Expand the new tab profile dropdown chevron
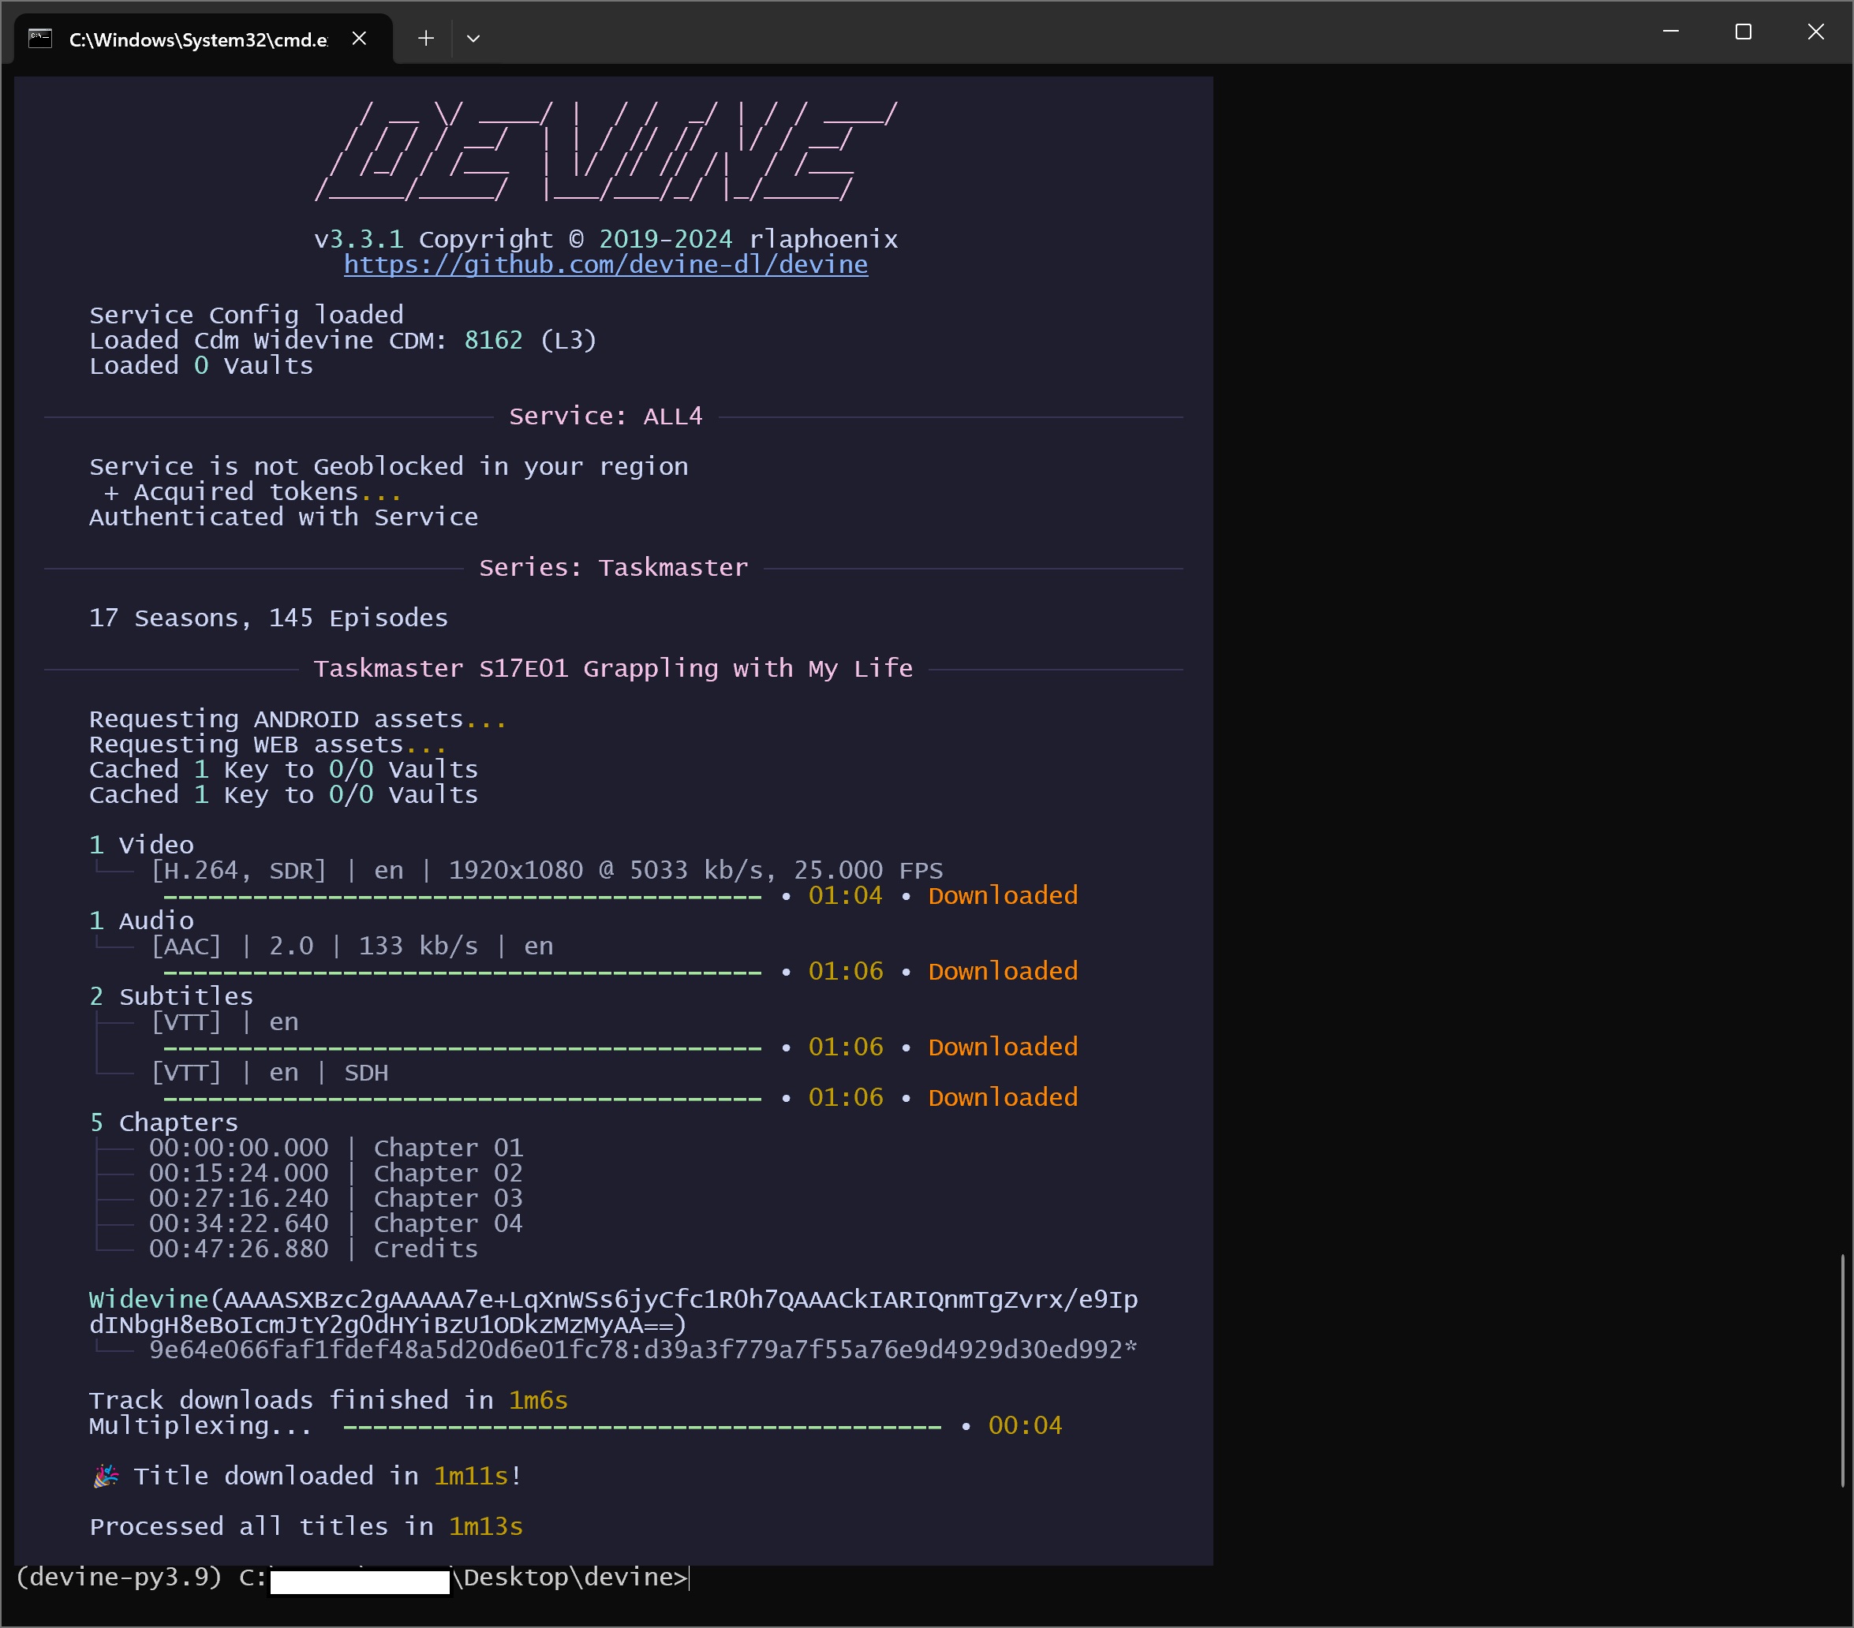Image resolution: width=1854 pixels, height=1628 pixels. tap(473, 38)
